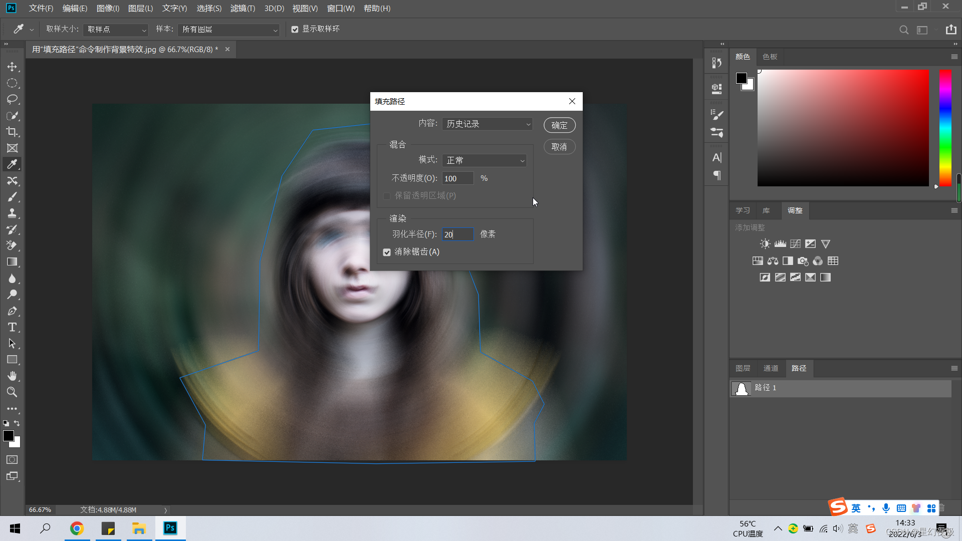Click the 取消 button
This screenshot has height=541, width=962.
pos(559,147)
